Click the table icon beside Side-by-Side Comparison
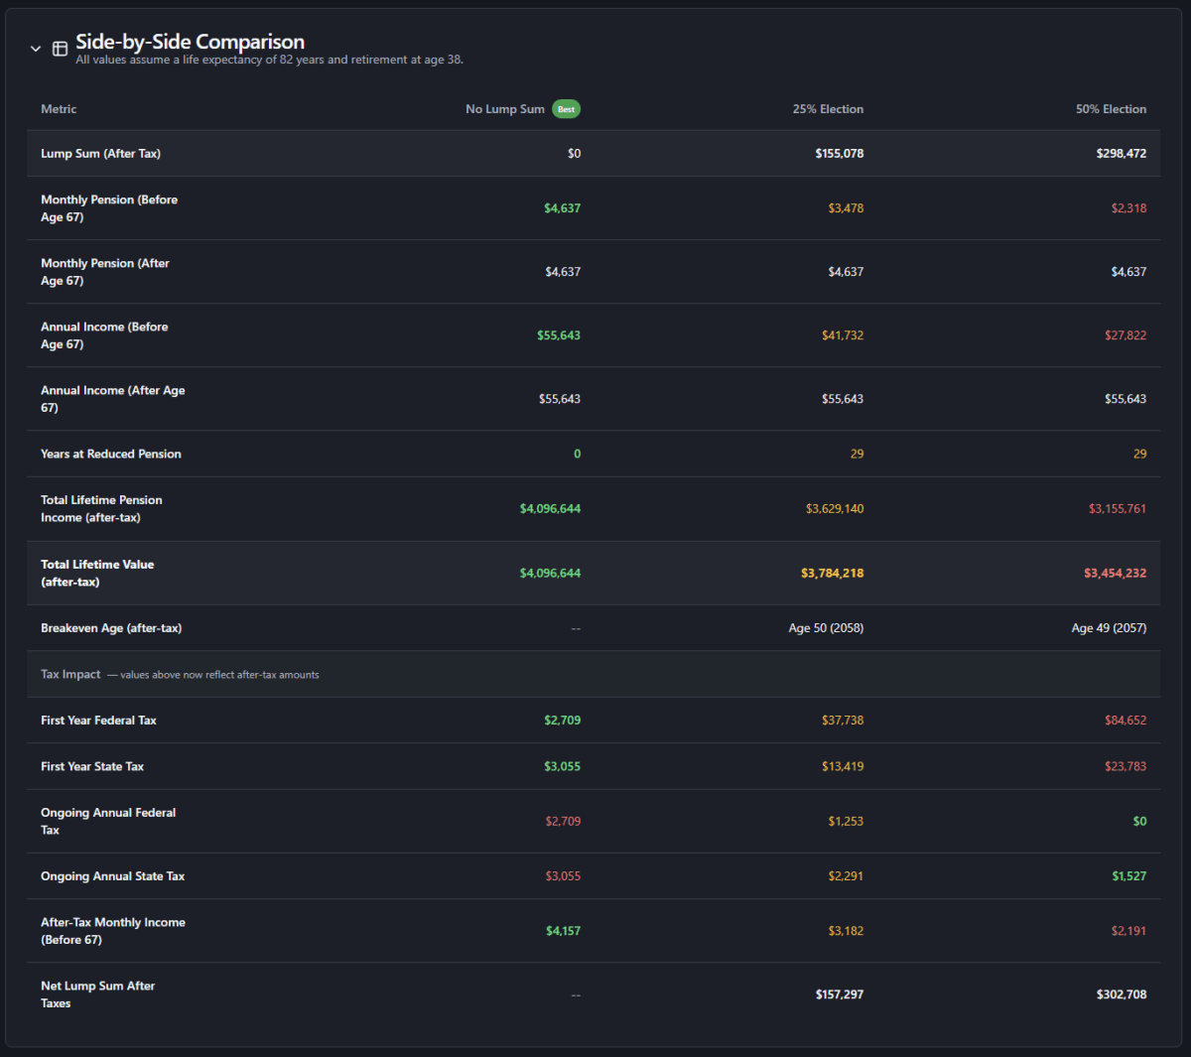Screen dimensions: 1191x1057 click(60, 49)
